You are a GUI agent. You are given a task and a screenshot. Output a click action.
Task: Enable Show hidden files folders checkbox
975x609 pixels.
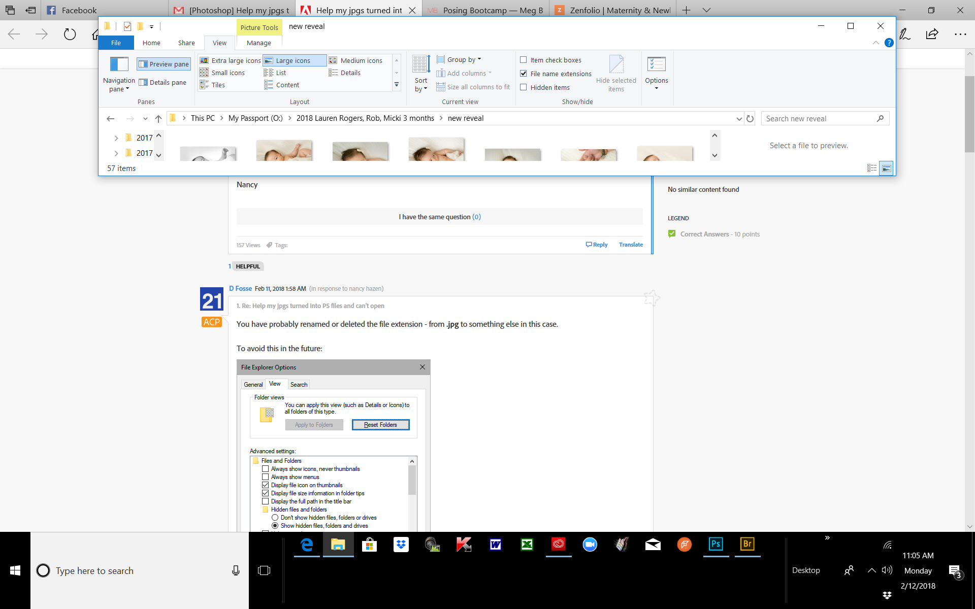coord(274,525)
